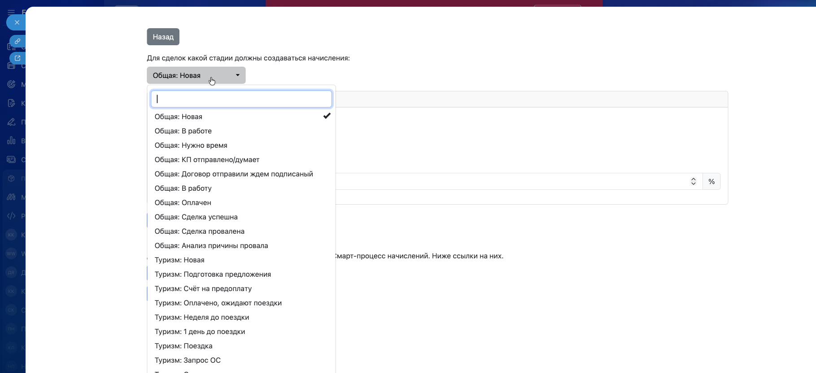Screen dimensions: 816x373
Task: Click the document edit icon in sidebar
Action: point(11,103)
